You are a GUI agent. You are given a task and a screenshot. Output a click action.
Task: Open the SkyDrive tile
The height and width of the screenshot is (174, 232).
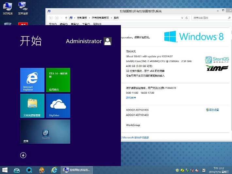click(x=58, y=106)
